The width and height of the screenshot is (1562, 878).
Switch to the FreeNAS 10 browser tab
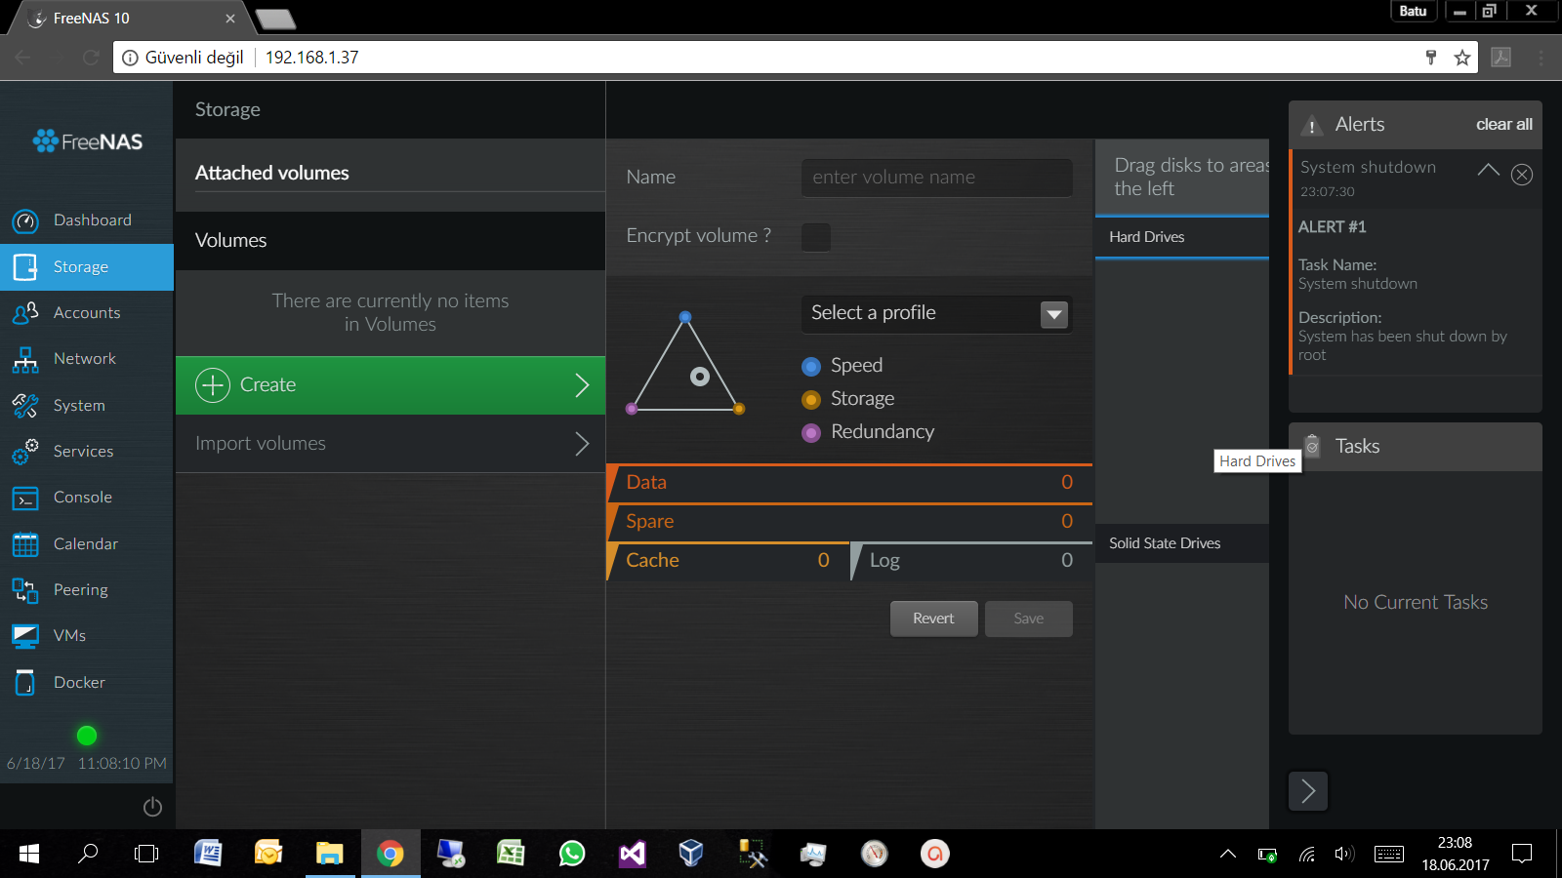[x=132, y=19]
